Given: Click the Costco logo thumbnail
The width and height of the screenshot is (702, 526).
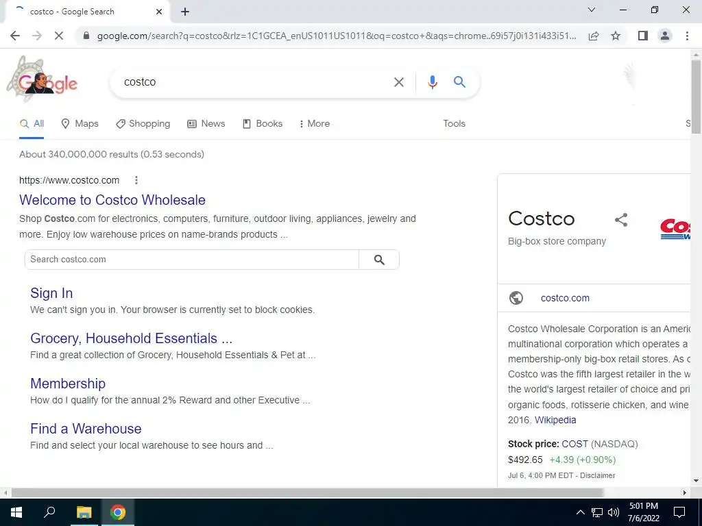Looking at the screenshot, I should [675, 229].
